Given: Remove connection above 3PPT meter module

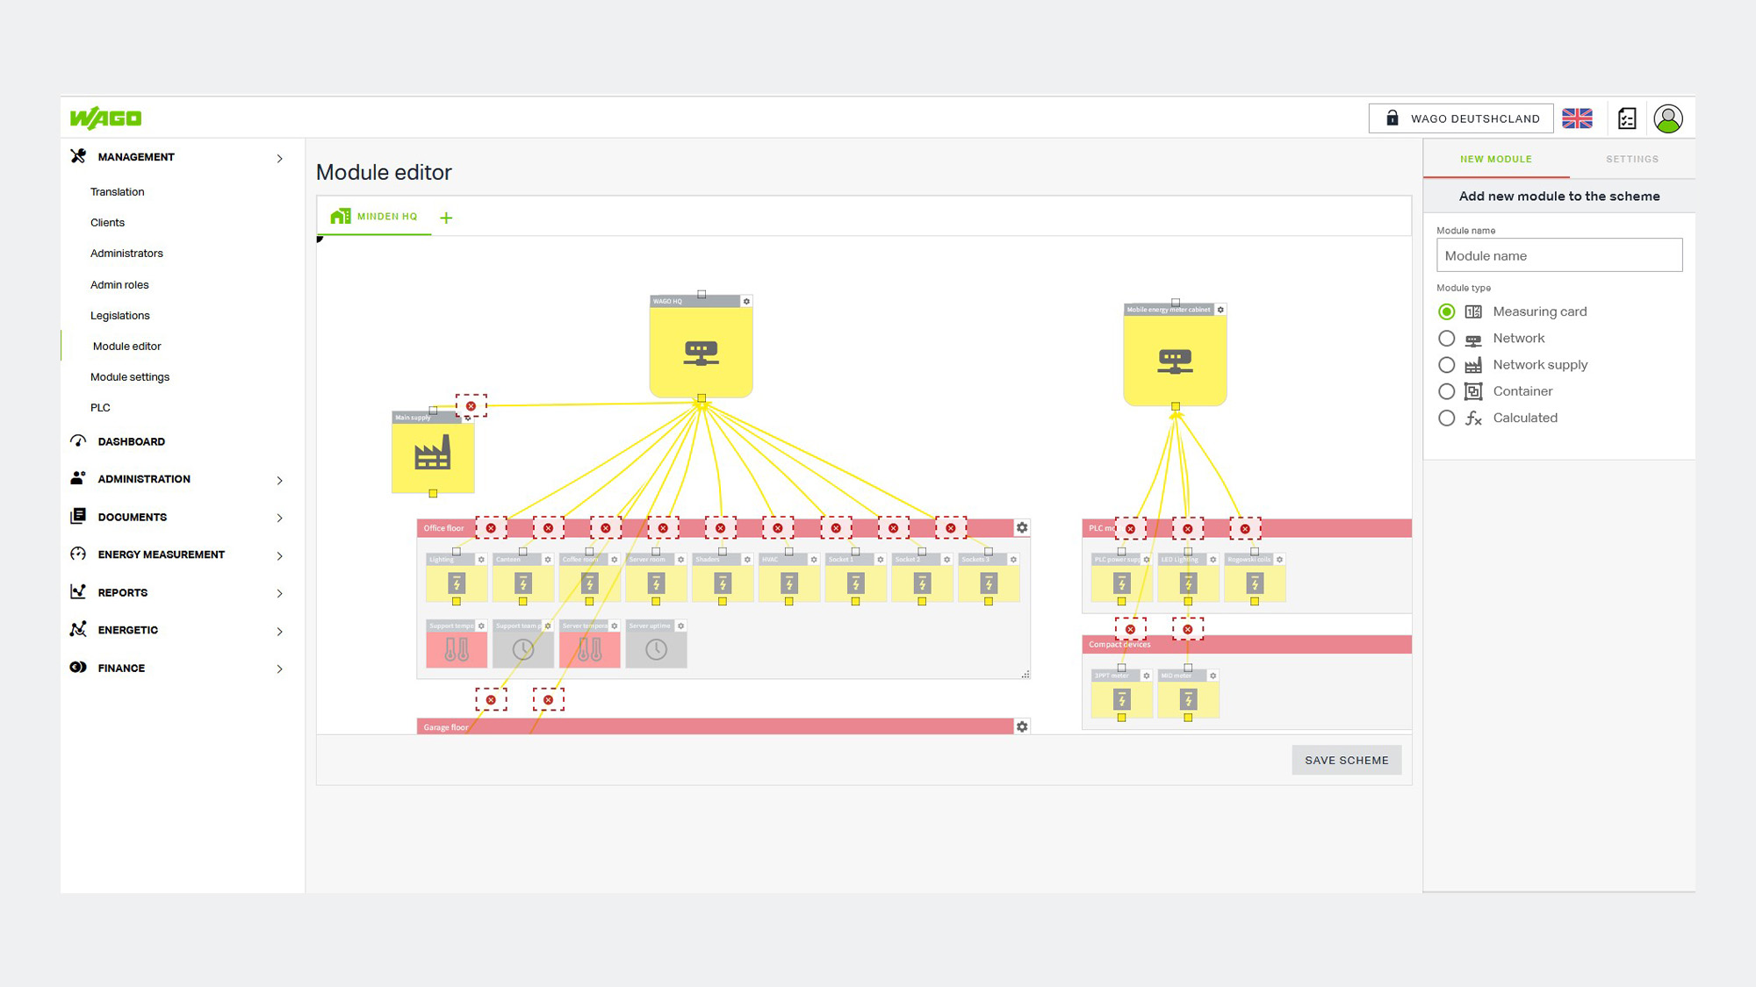Looking at the screenshot, I should (1130, 629).
